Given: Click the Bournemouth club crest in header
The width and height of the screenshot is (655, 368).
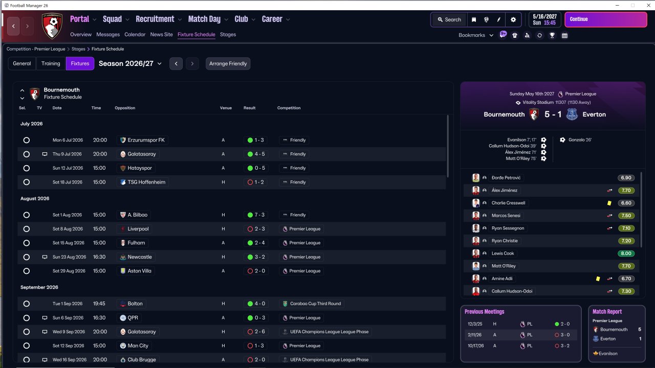Looking at the screenshot, I should click(x=52, y=26).
